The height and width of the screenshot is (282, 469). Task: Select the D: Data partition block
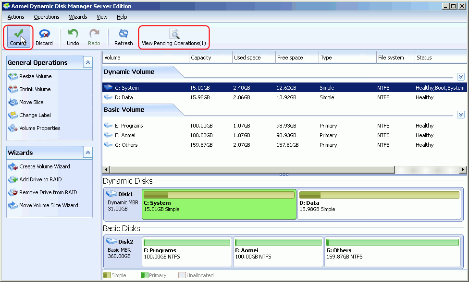[x=380, y=204]
